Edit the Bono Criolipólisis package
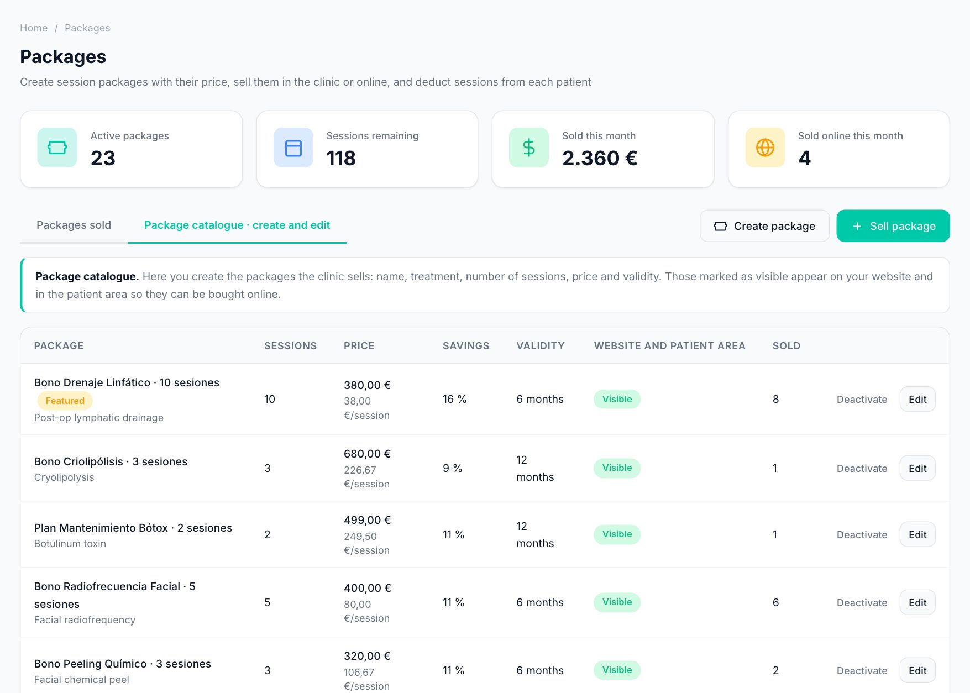This screenshot has width=970, height=693. point(917,469)
